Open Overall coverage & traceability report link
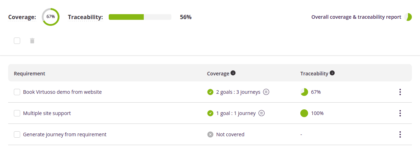420x155 pixels. point(356,17)
